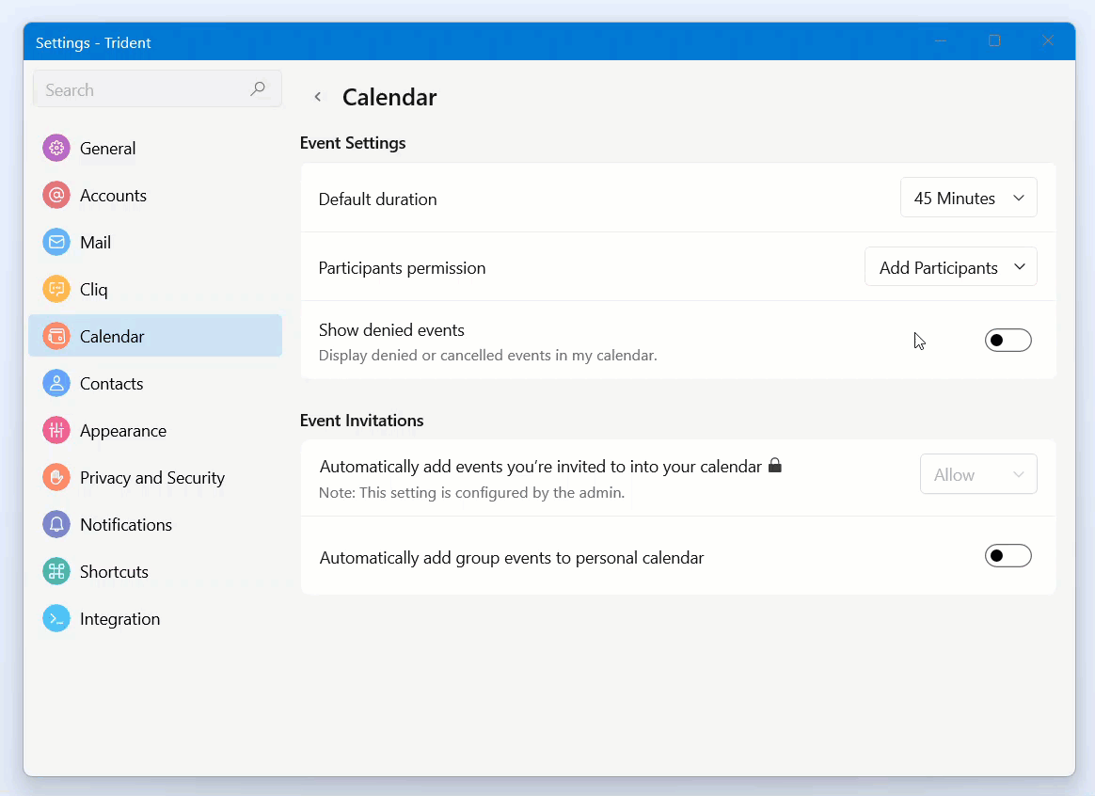Open the Integration settings section

coord(119,619)
